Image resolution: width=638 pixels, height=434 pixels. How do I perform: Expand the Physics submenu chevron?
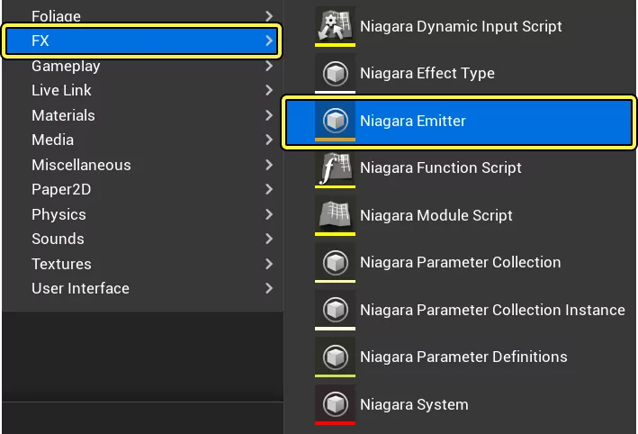point(268,214)
